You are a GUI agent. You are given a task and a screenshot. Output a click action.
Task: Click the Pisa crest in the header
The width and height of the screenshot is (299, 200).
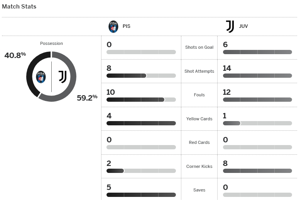[x=113, y=27]
